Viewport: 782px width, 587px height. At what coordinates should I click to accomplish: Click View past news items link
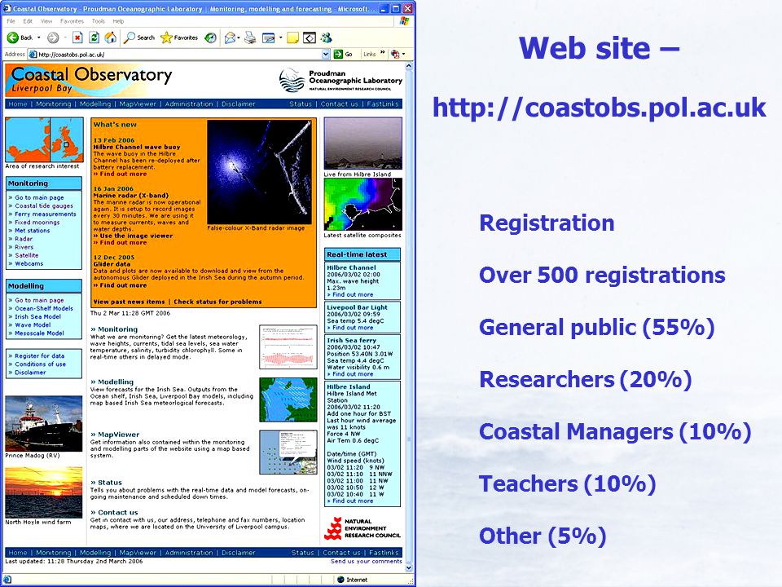(130, 302)
